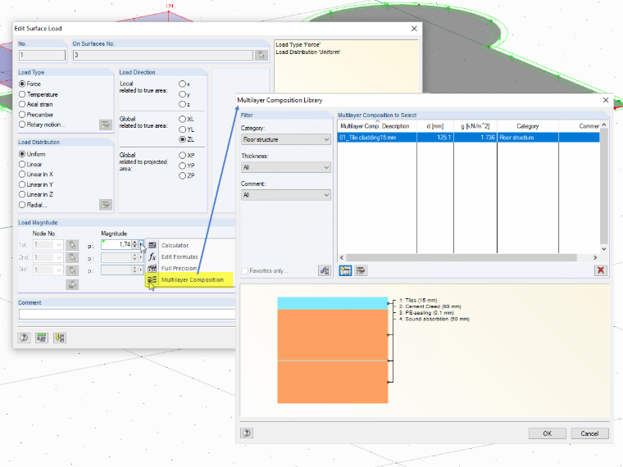Open the magnitude options arrow next to 1.74
623x467 pixels.
141,245
